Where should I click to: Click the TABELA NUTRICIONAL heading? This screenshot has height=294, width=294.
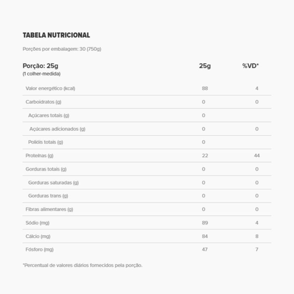click(x=56, y=35)
